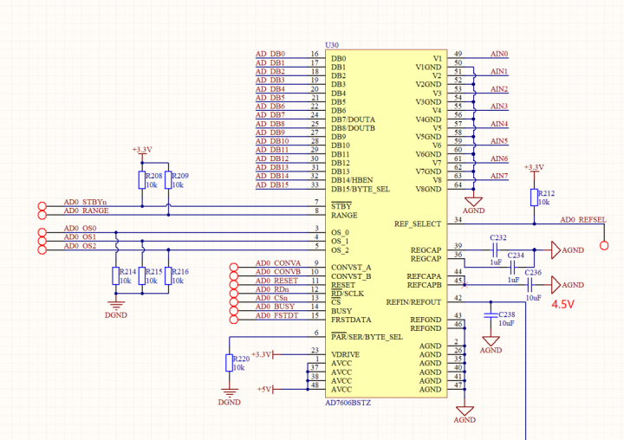Select the AD7606BSTZ part name text
The image size is (624, 440).
(x=349, y=403)
